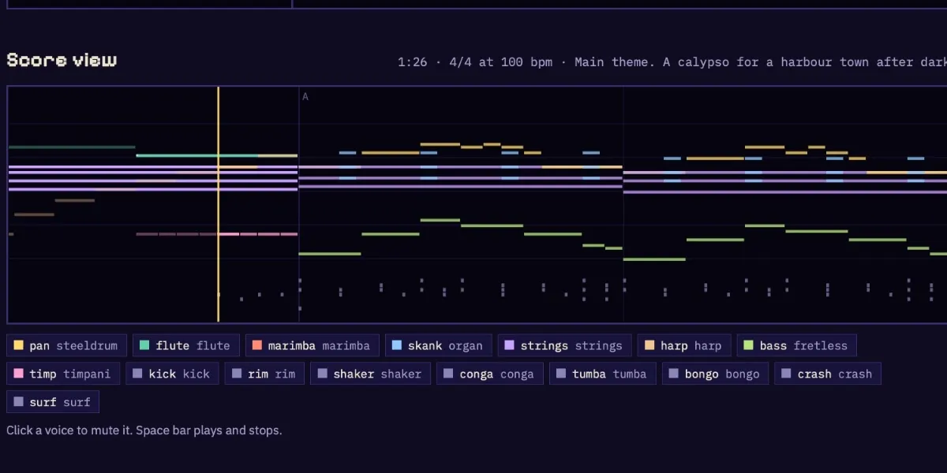Image resolution: width=947 pixels, height=473 pixels.
Task: Toggle the marimba voice
Action: coord(313,345)
